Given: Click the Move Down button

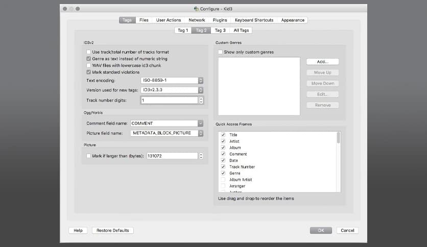Looking at the screenshot, I should [x=323, y=84].
